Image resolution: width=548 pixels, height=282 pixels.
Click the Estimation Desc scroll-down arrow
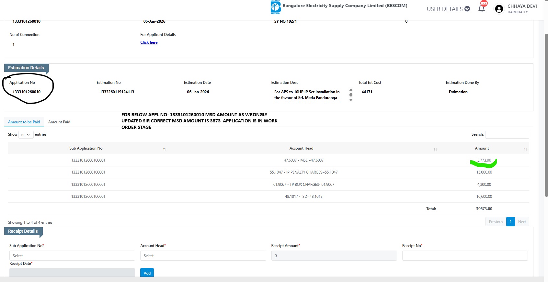351,100
